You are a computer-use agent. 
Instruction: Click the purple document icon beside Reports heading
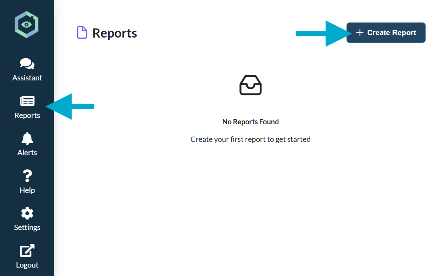(x=82, y=33)
